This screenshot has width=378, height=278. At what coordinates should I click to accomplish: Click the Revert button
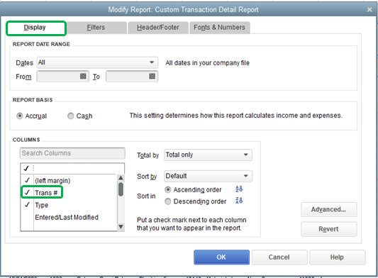pyautogui.click(x=329, y=229)
